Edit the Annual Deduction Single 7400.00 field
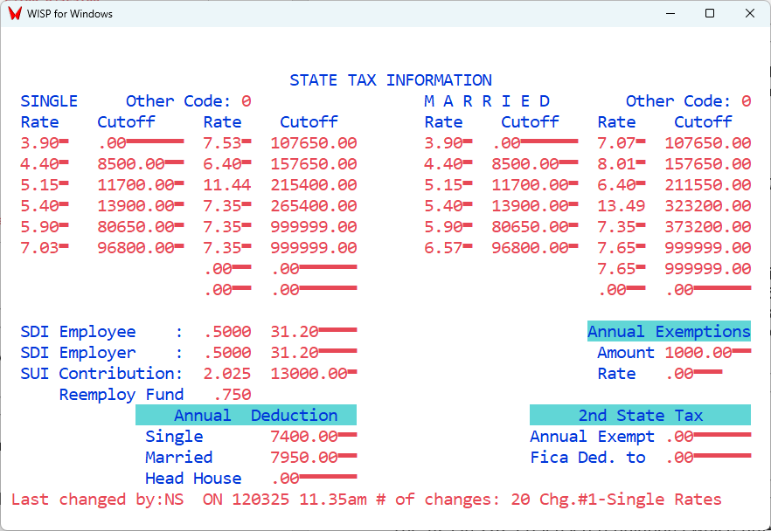 pos(313,437)
